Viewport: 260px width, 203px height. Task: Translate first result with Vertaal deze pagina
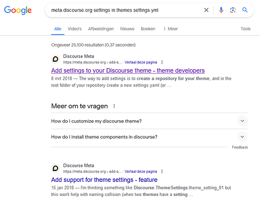[141, 62]
